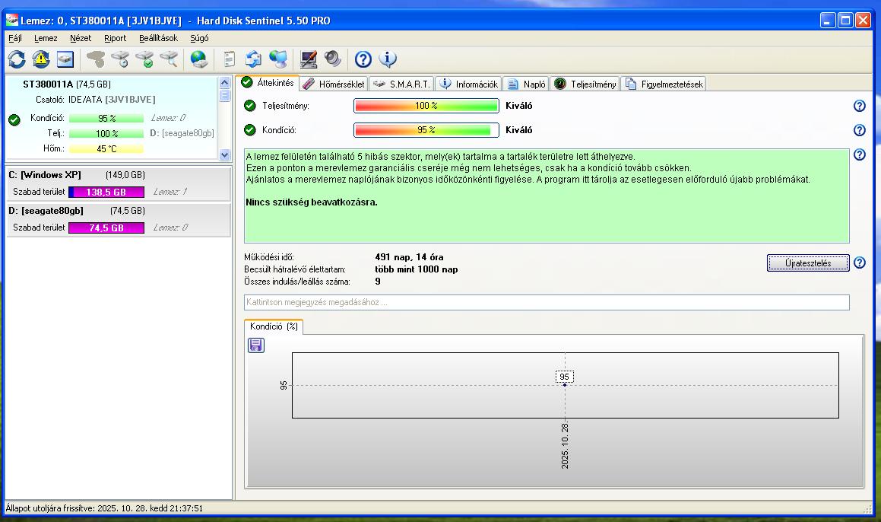Open the Beállítások menu

point(158,38)
